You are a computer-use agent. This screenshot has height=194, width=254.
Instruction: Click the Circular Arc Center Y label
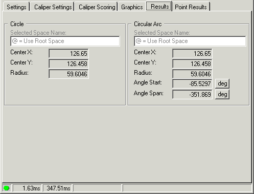[145, 62]
